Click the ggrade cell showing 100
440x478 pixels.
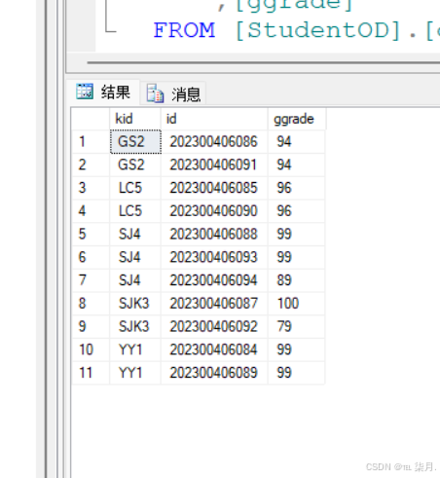tap(296, 304)
